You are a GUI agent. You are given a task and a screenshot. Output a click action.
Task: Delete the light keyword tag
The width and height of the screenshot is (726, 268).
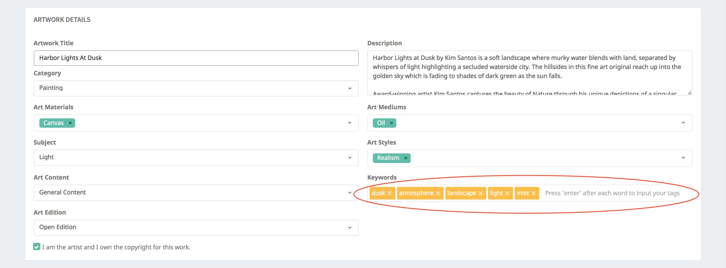pos(507,193)
